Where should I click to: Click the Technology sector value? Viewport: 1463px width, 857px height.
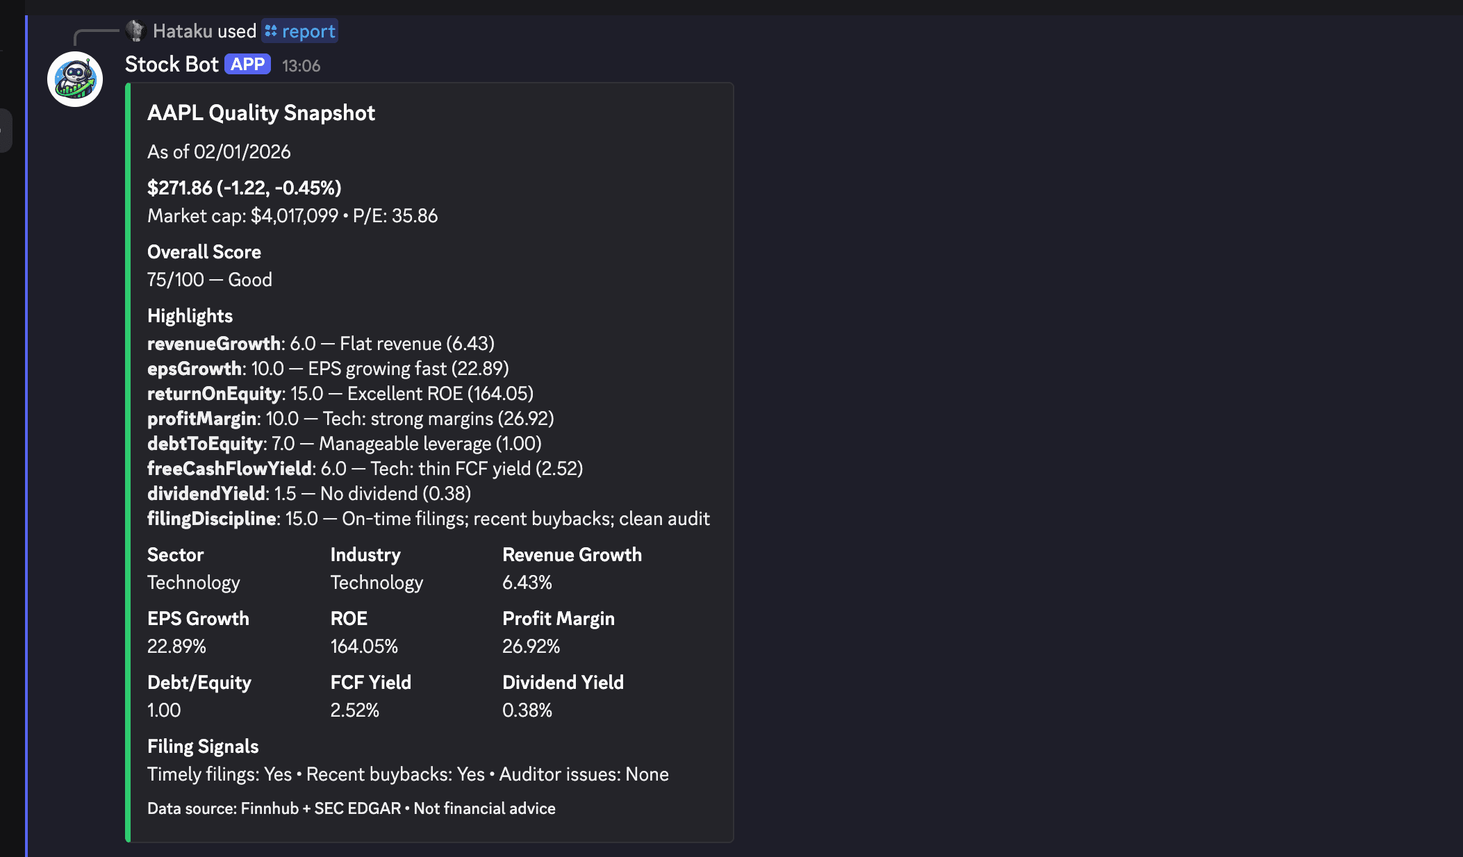coord(193,582)
